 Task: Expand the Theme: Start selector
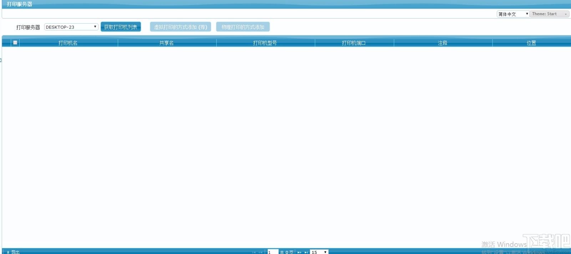click(549, 14)
